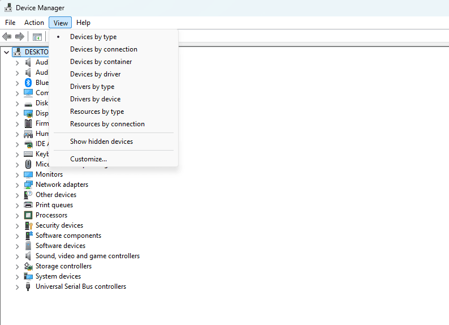Click the Disk drives category icon
The image size is (449, 325).
(28, 104)
